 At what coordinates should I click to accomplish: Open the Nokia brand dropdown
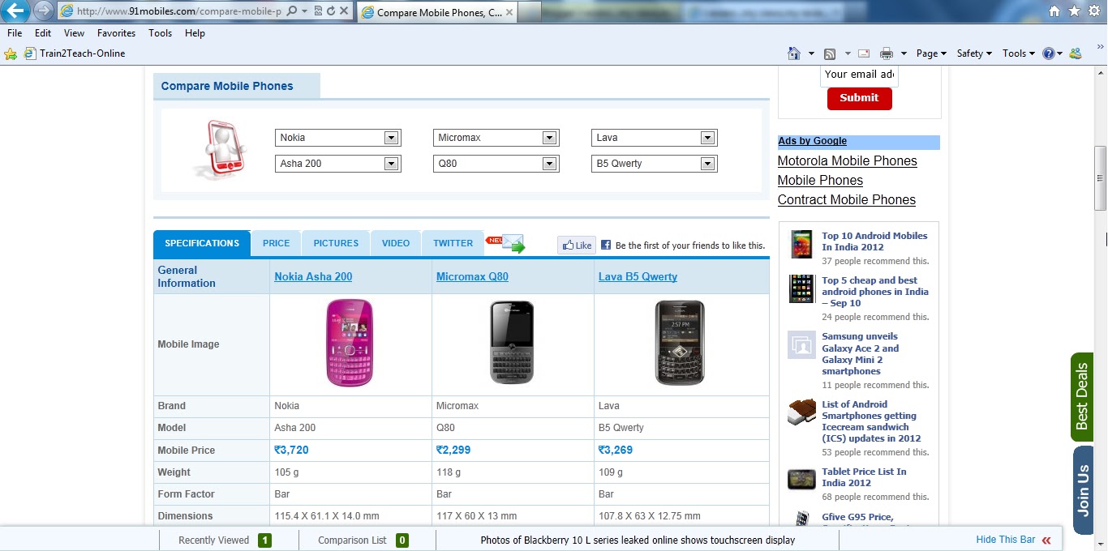point(338,138)
